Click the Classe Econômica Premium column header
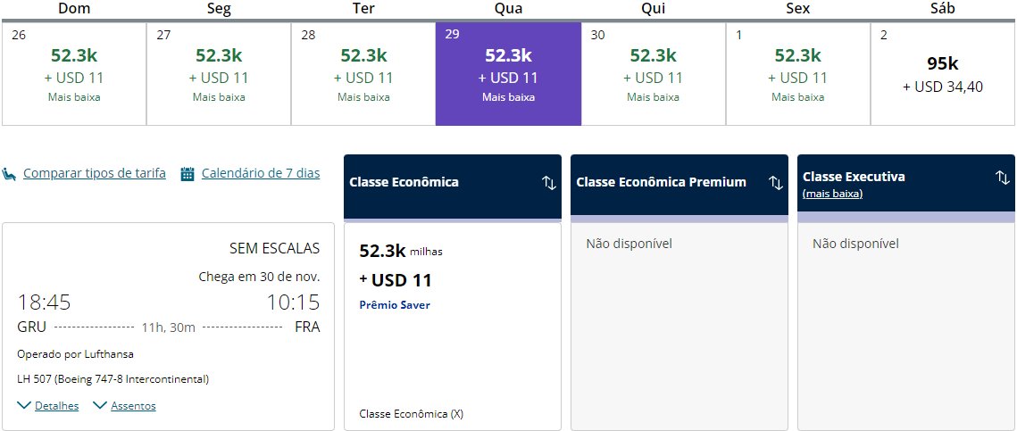The image size is (1017, 431). (x=679, y=186)
